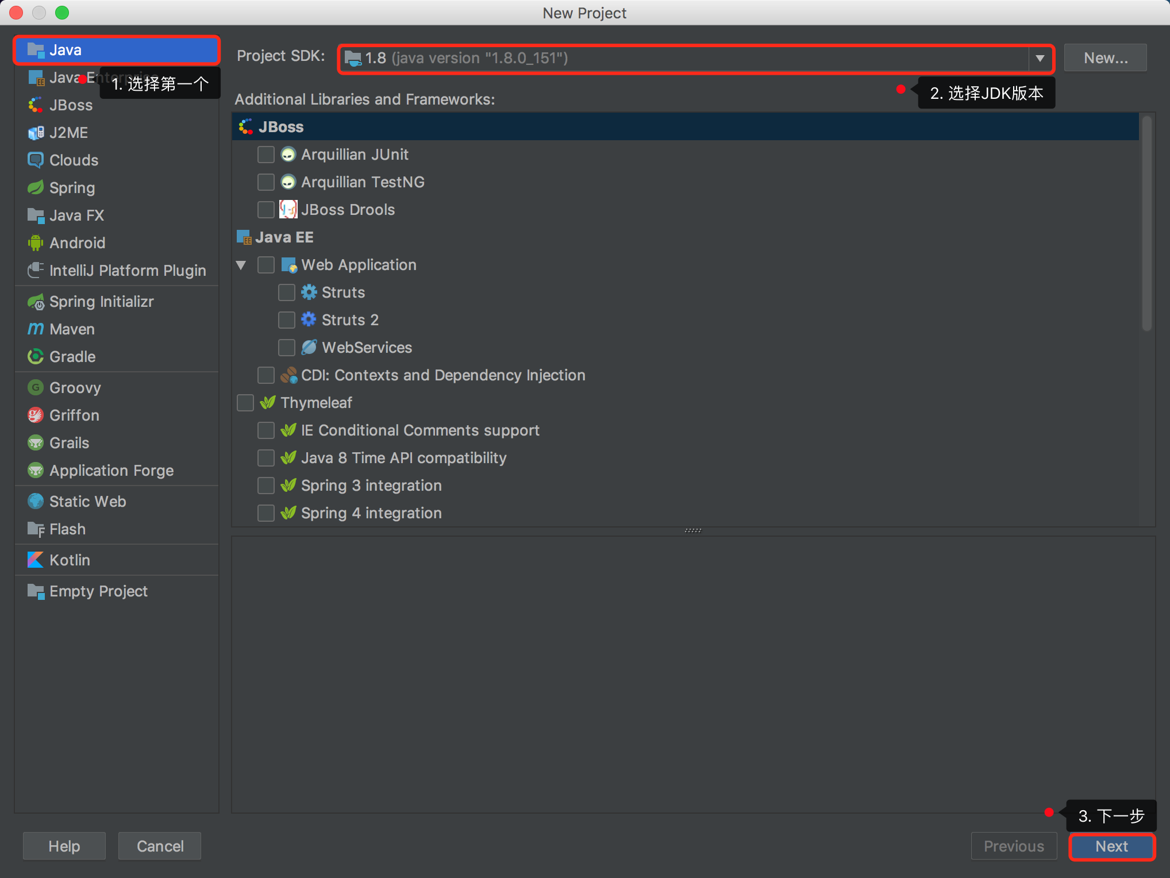Click the Clouds icon
Screen dimensions: 1170x878
[x=36, y=160]
